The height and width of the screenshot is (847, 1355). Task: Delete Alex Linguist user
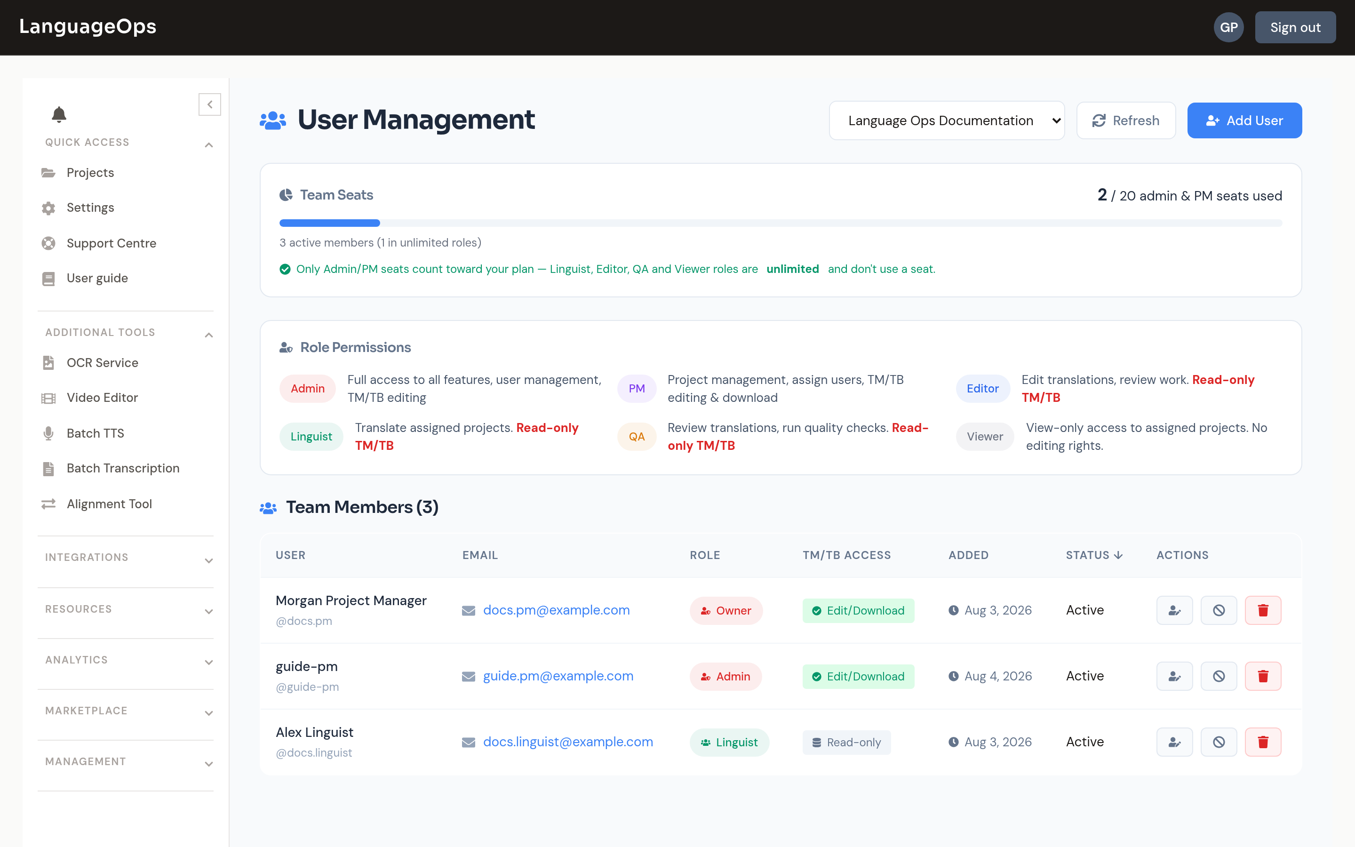click(x=1263, y=742)
